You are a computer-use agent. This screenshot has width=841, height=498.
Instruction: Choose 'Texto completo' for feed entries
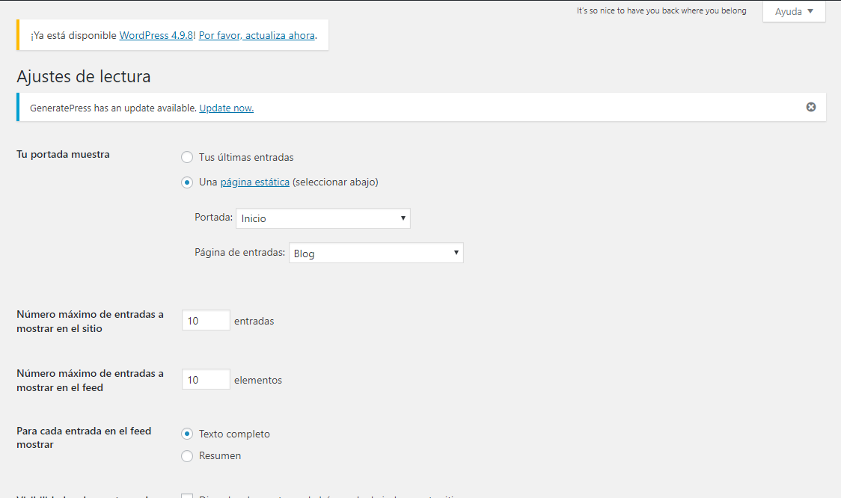pyautogui.click(x=187, y=434)
